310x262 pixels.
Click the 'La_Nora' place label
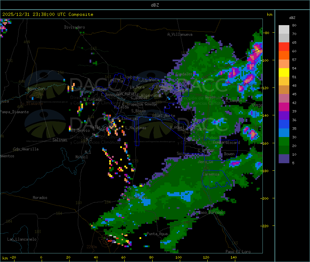(x=137, y=87)
